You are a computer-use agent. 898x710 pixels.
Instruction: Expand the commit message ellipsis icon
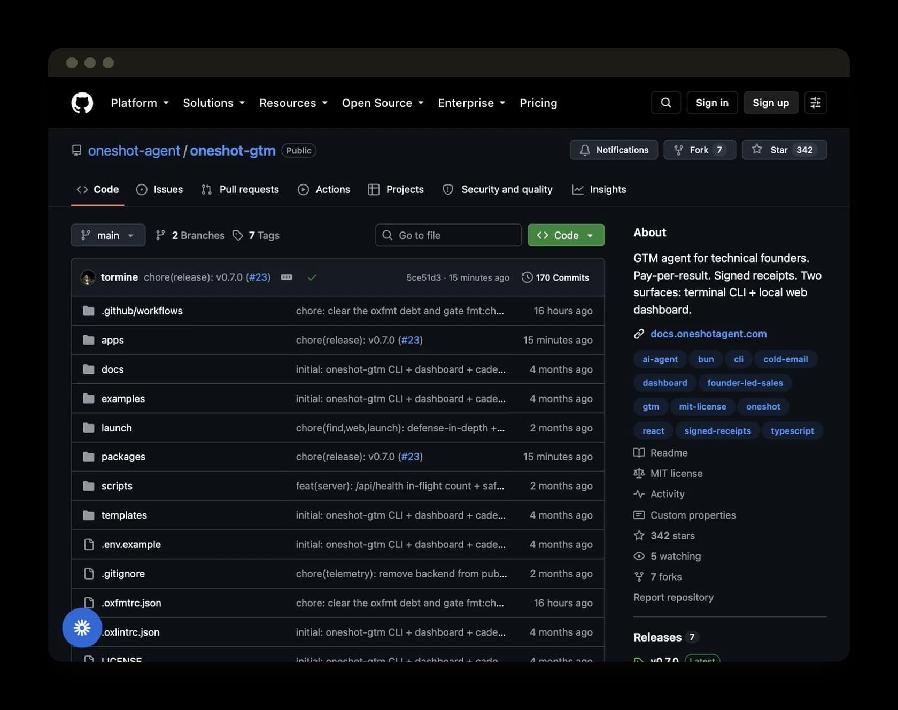pyautogui.click(x=287, y=277)
